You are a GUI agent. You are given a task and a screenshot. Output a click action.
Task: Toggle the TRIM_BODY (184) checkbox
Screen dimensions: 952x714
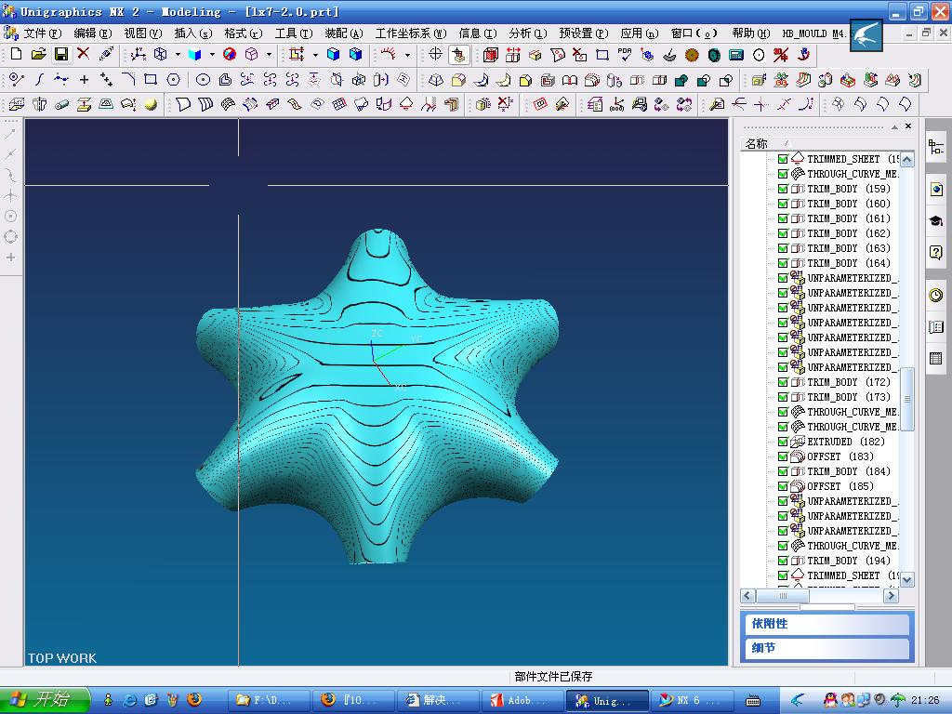point(783,471)
